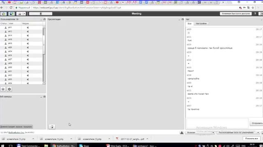Open the shortcut keys help button

(x=235, y=13)
